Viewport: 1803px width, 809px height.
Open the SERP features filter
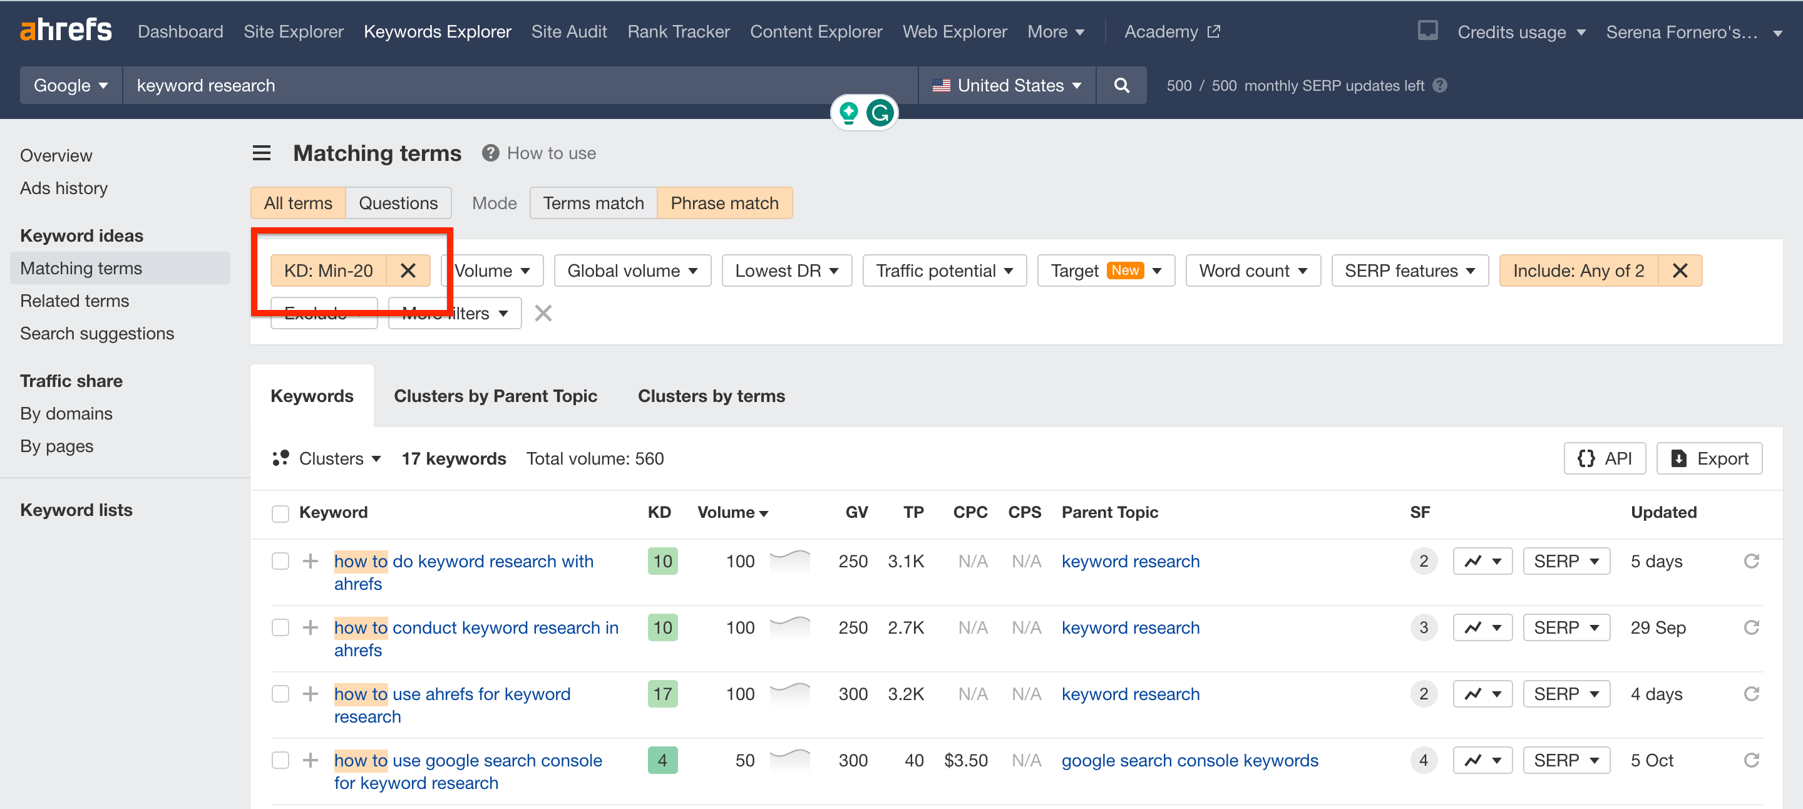point(1410,271)
